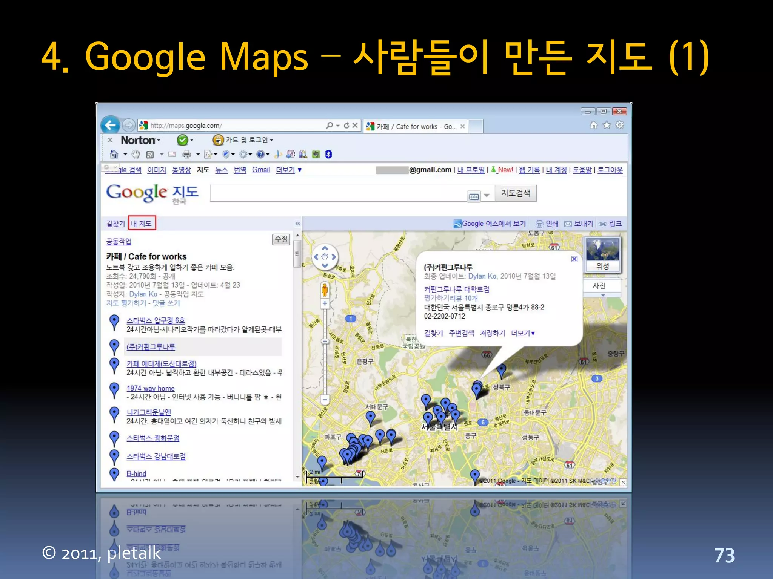Click the 로그아웃 link
Viewport: 773px width, 579px height.
point(610,170)
